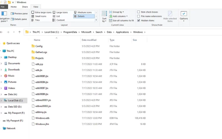The height and width of the screenshot is (139, 222).
Task: Switch layout to Tiles
Action: 36,20
